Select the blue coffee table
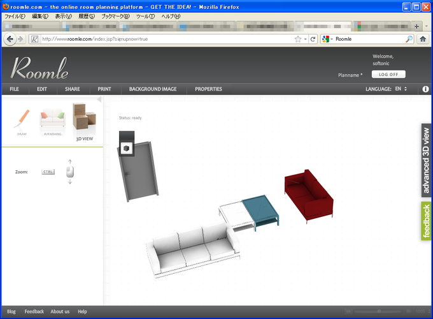Screen dimensions: 433x319 coord(260,212)
